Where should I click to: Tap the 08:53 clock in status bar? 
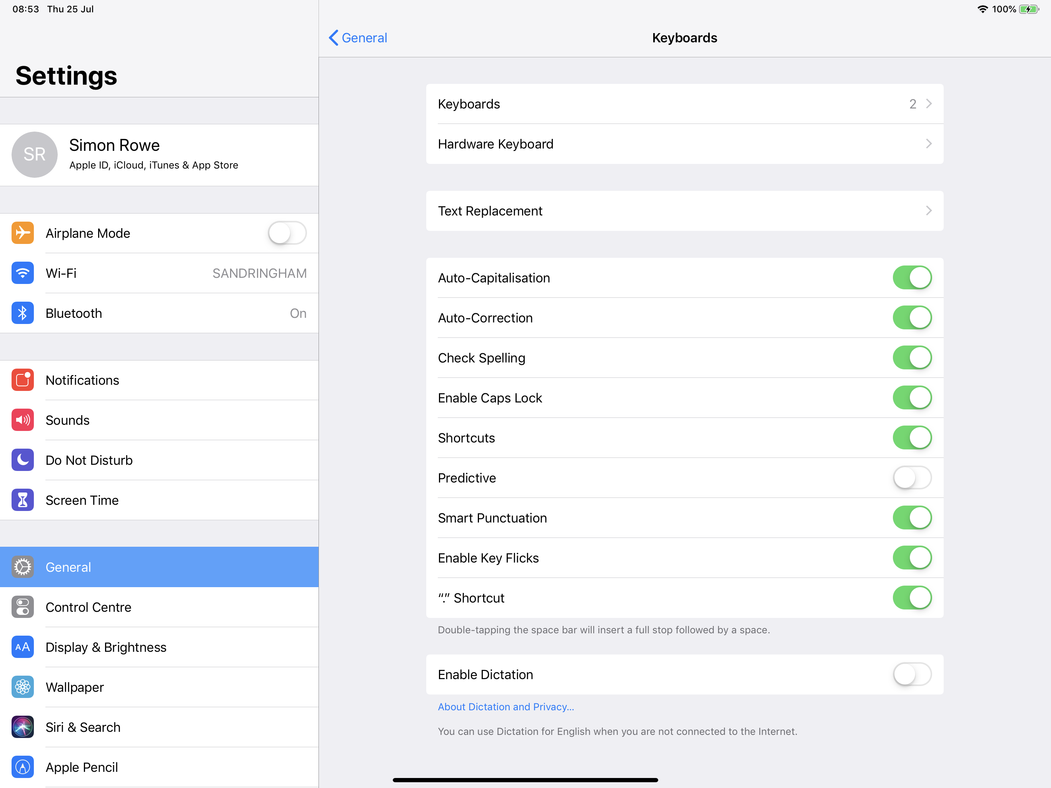click(x=26, y=9)
